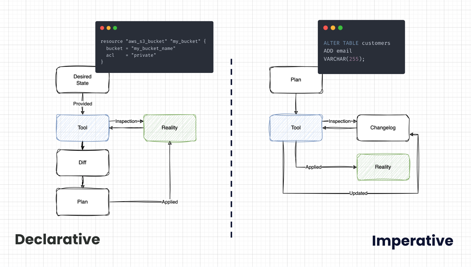The height and width of the screenshot is (267, 471).
Task: Click the yellow dot on the Terraform code window
Action: pos(108,28)
